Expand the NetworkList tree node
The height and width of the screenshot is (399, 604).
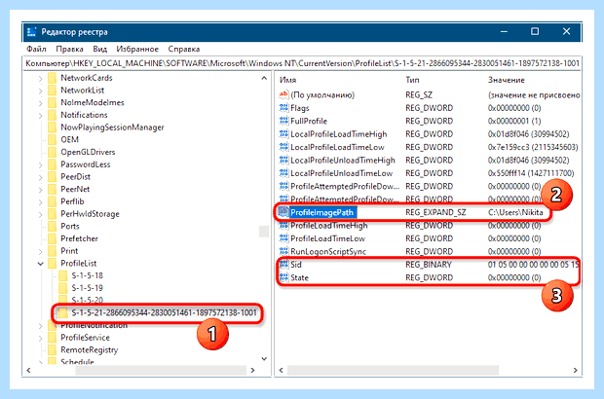click(41, 91)
